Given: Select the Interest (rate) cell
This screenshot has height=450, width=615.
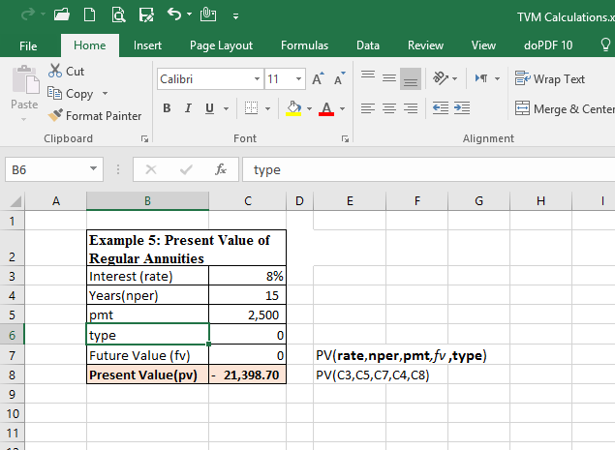Looking at the screenshot, I should (x=147, y=276).
